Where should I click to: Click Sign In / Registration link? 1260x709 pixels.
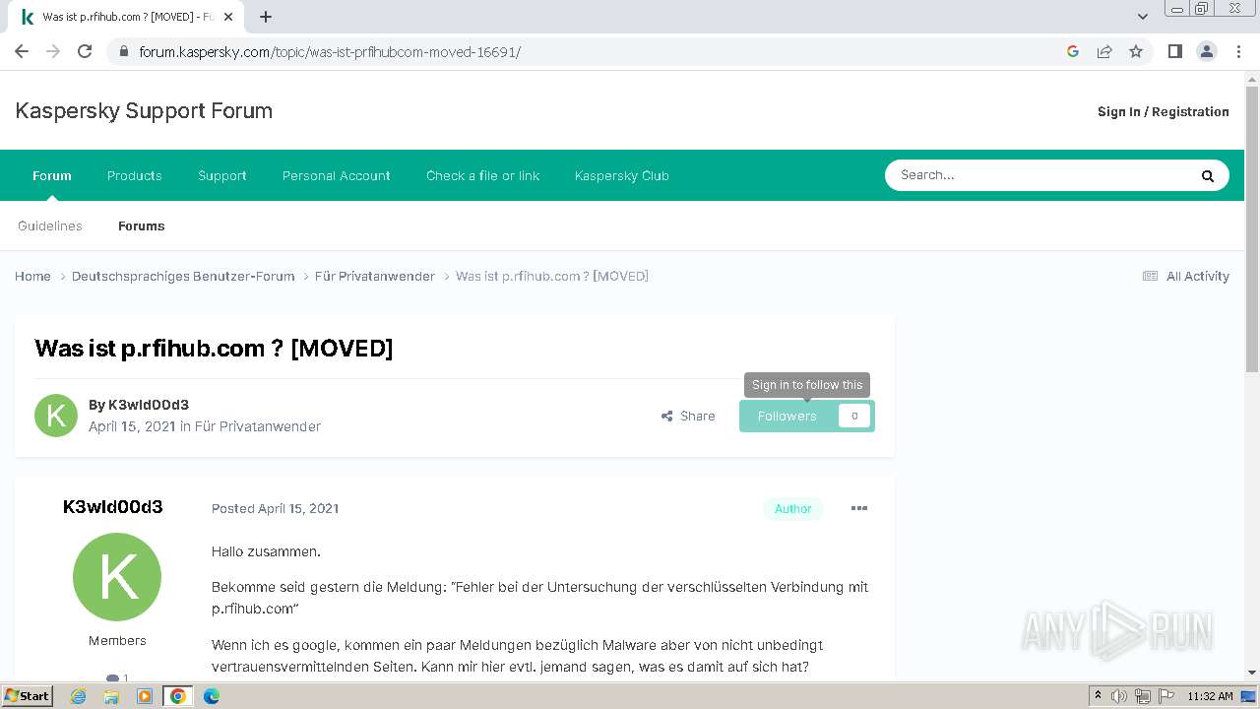(x=1164, y=111)
